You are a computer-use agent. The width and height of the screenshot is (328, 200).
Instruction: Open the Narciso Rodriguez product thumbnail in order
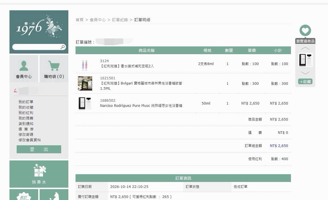(x=85, y=103)
